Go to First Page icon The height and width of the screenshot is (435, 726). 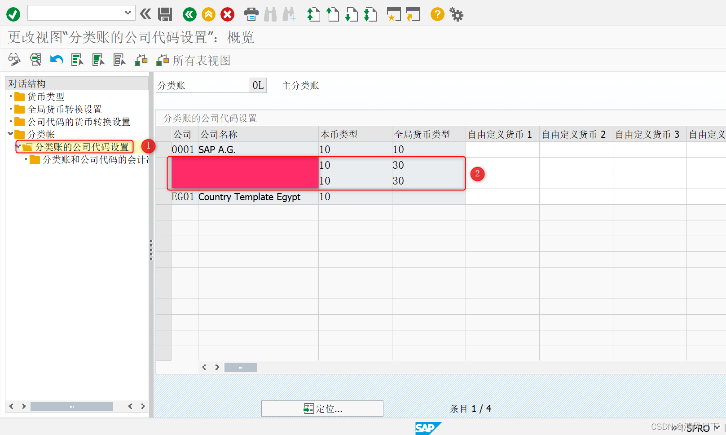pyautogui.click(x=313, y=15)
